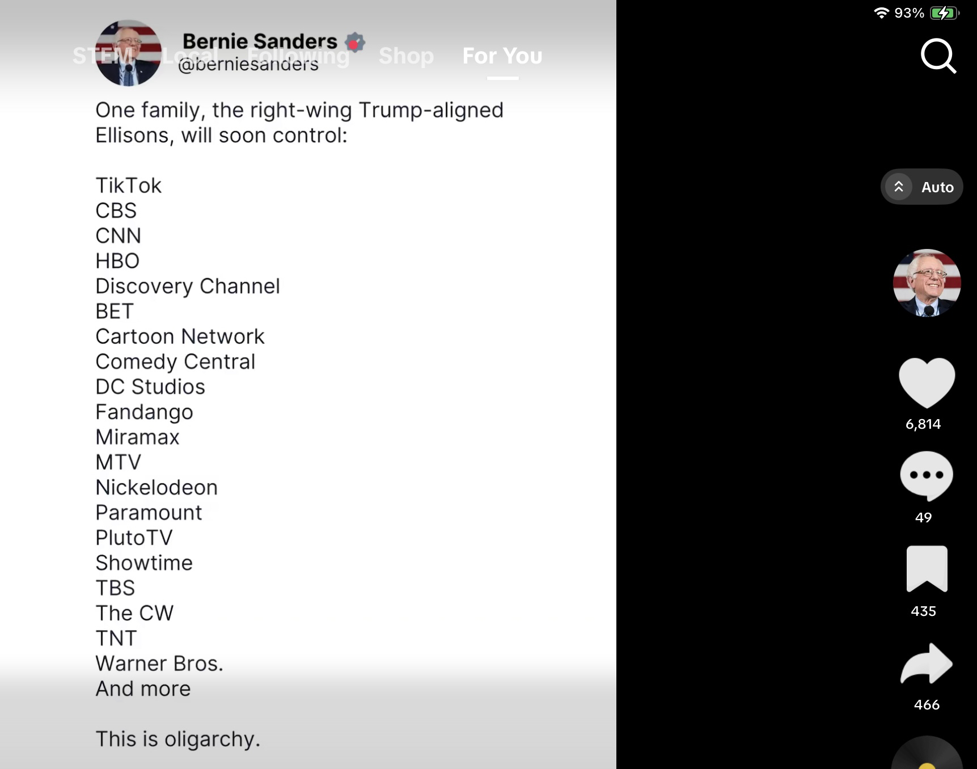
Task: Tap the "This is oligarchy." text
Action: 177,739
